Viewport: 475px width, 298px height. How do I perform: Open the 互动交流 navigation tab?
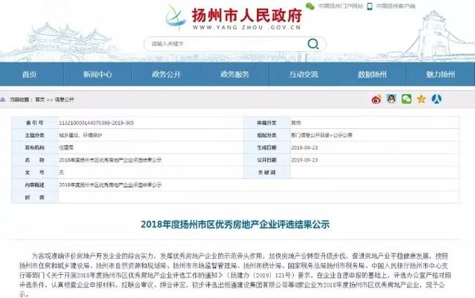click(304, 74)
